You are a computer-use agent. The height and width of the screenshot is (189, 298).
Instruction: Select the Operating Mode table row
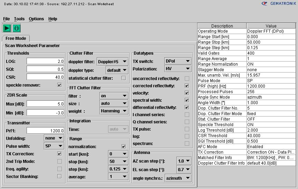(247, 31)
